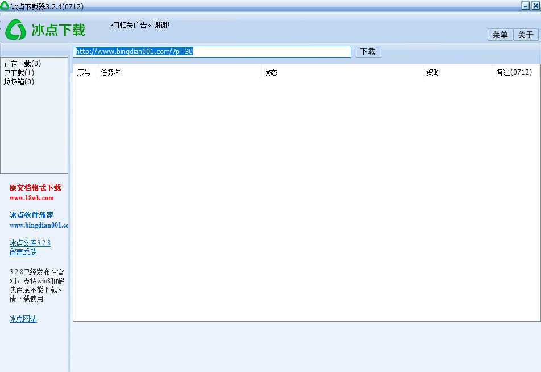The image size is (541, 372).
Task: Open 原文档格式下载 red link
Action: point(35,188)
